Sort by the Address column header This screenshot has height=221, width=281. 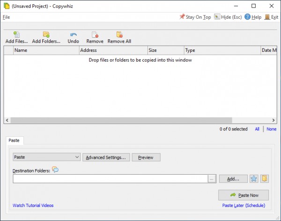tap(113, 50)
